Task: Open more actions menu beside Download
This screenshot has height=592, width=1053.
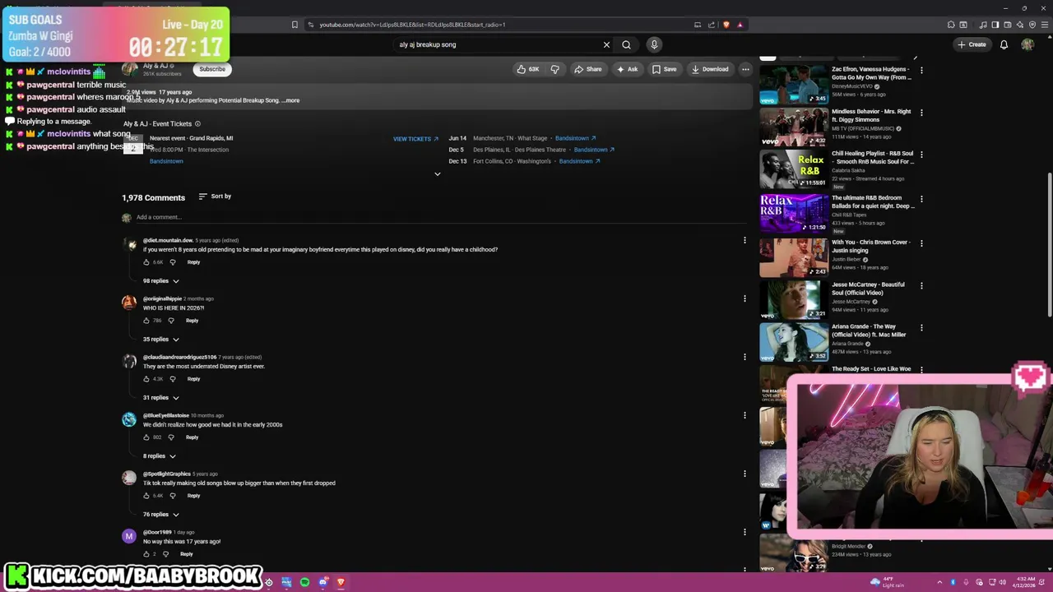Action: (745, 69)
